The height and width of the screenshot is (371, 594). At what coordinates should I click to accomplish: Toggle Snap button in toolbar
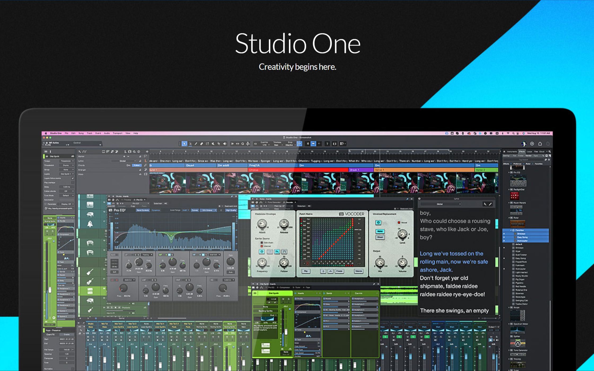pos(300,144)
